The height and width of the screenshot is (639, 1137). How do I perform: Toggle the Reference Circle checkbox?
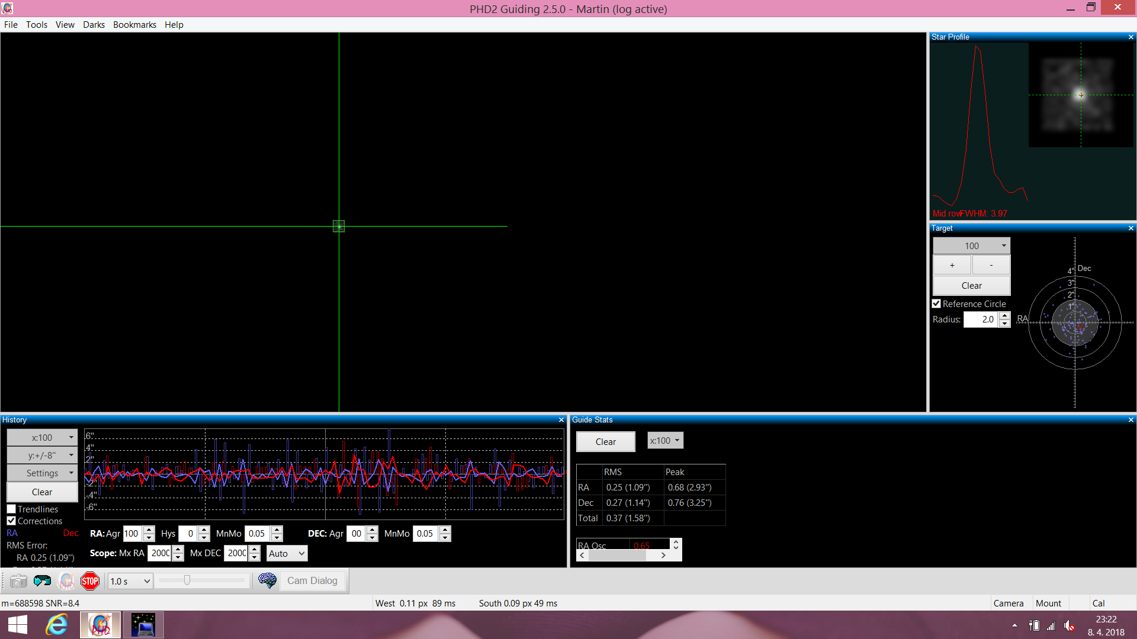pyautogui.click(x=936, y=304)
